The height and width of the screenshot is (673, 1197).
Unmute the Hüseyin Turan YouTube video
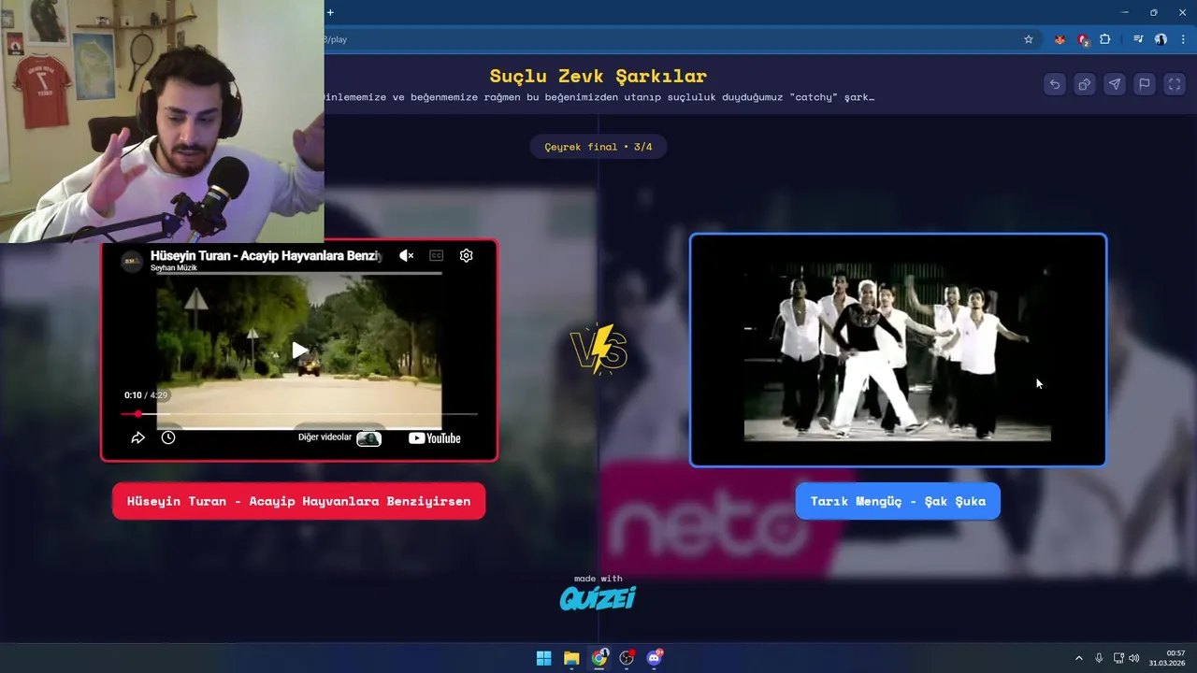(406, 255)
